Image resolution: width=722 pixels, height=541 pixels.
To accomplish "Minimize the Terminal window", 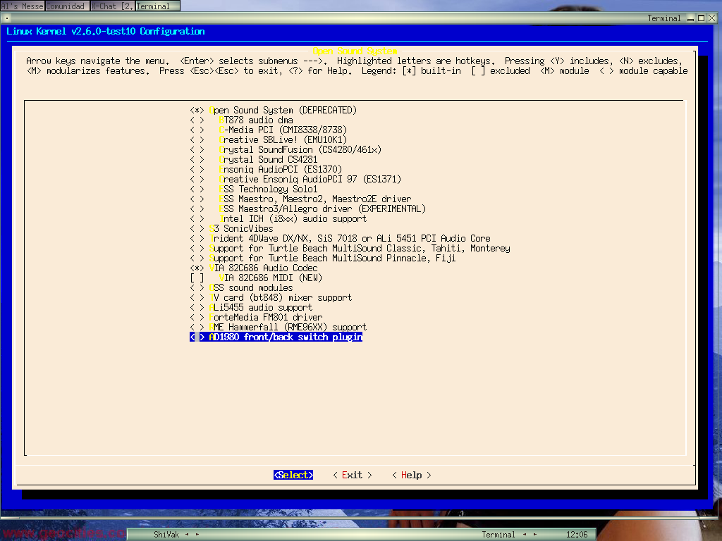I will pyautogui.click(x=690, y=18).
